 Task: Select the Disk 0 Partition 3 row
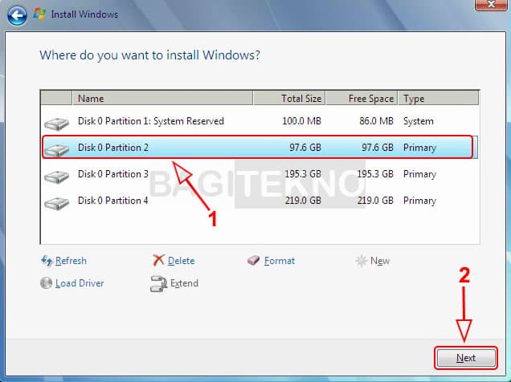tap(260, 174)
